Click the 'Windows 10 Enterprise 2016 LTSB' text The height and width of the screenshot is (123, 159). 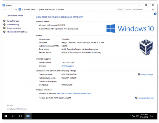(52, 25)
